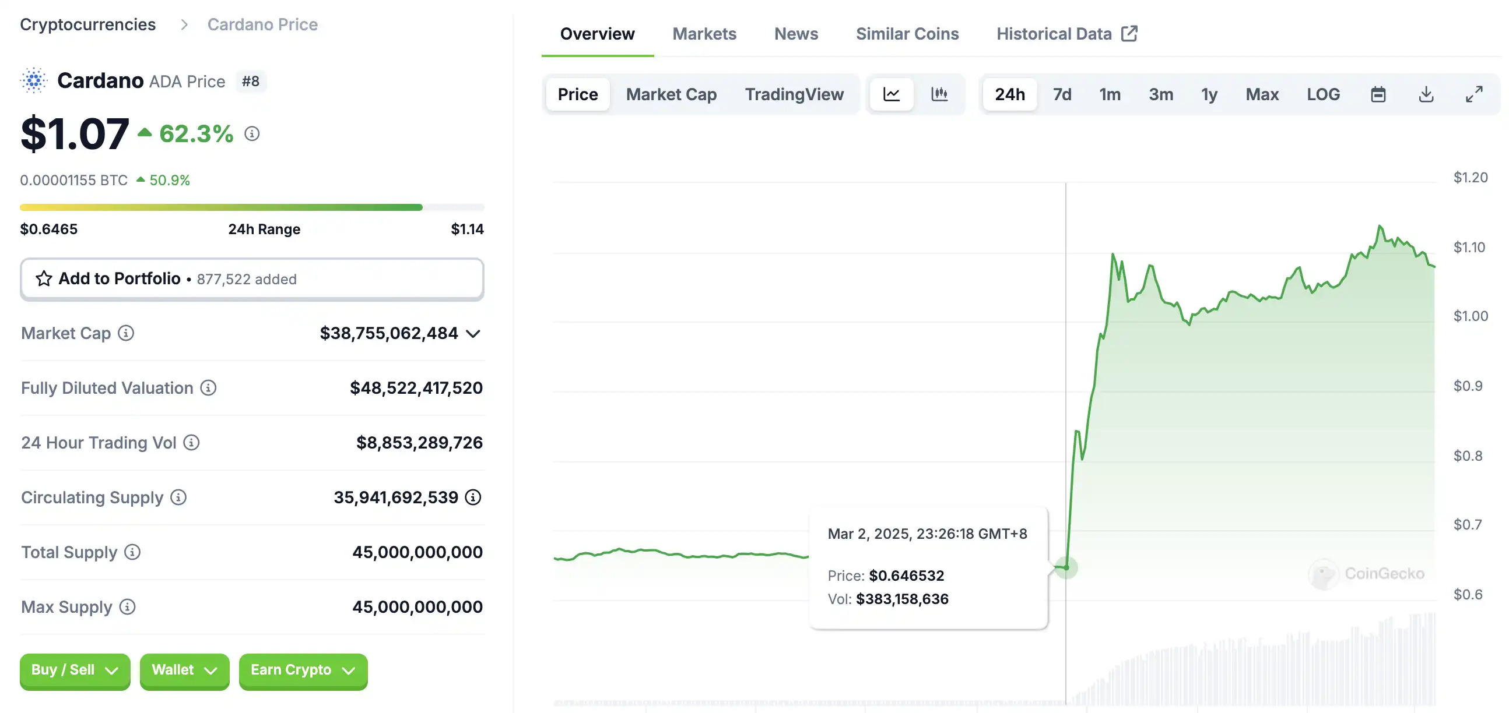Select the Market Cap chart mode

(x=671, y=94)
